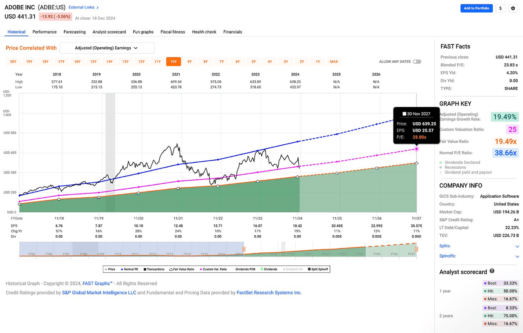Select the 20Y time range
The height and width of the screenshot is (333, 523).
13,62
